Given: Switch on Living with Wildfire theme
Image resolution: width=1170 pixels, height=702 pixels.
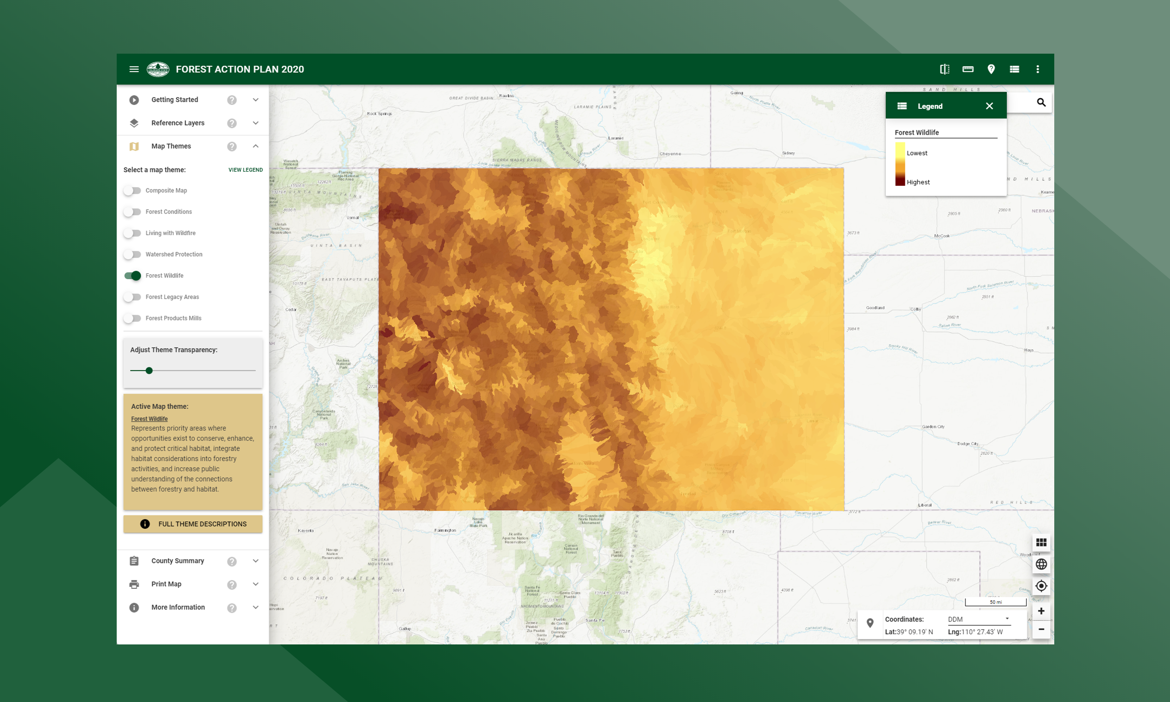Looking at the screenshot, I should point(132,233).
